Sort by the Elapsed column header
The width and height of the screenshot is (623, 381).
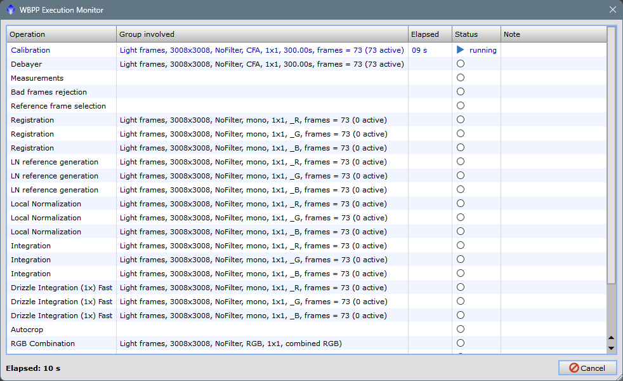coord(430,34)
